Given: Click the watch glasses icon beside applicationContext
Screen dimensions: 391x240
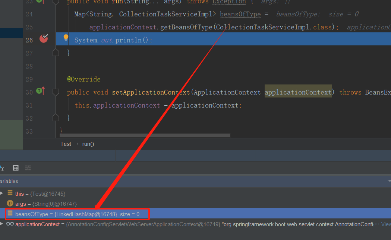Looking at the screenshot, I should (10, 224).
